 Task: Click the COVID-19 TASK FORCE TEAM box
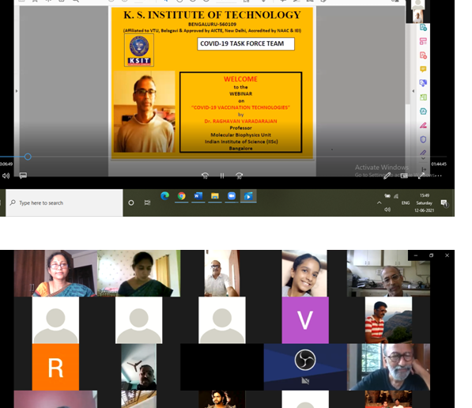tap(246, 44)
